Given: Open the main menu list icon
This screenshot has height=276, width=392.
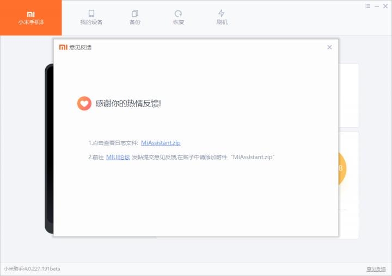Looking at the screenshot, I should tap(367, 6).
